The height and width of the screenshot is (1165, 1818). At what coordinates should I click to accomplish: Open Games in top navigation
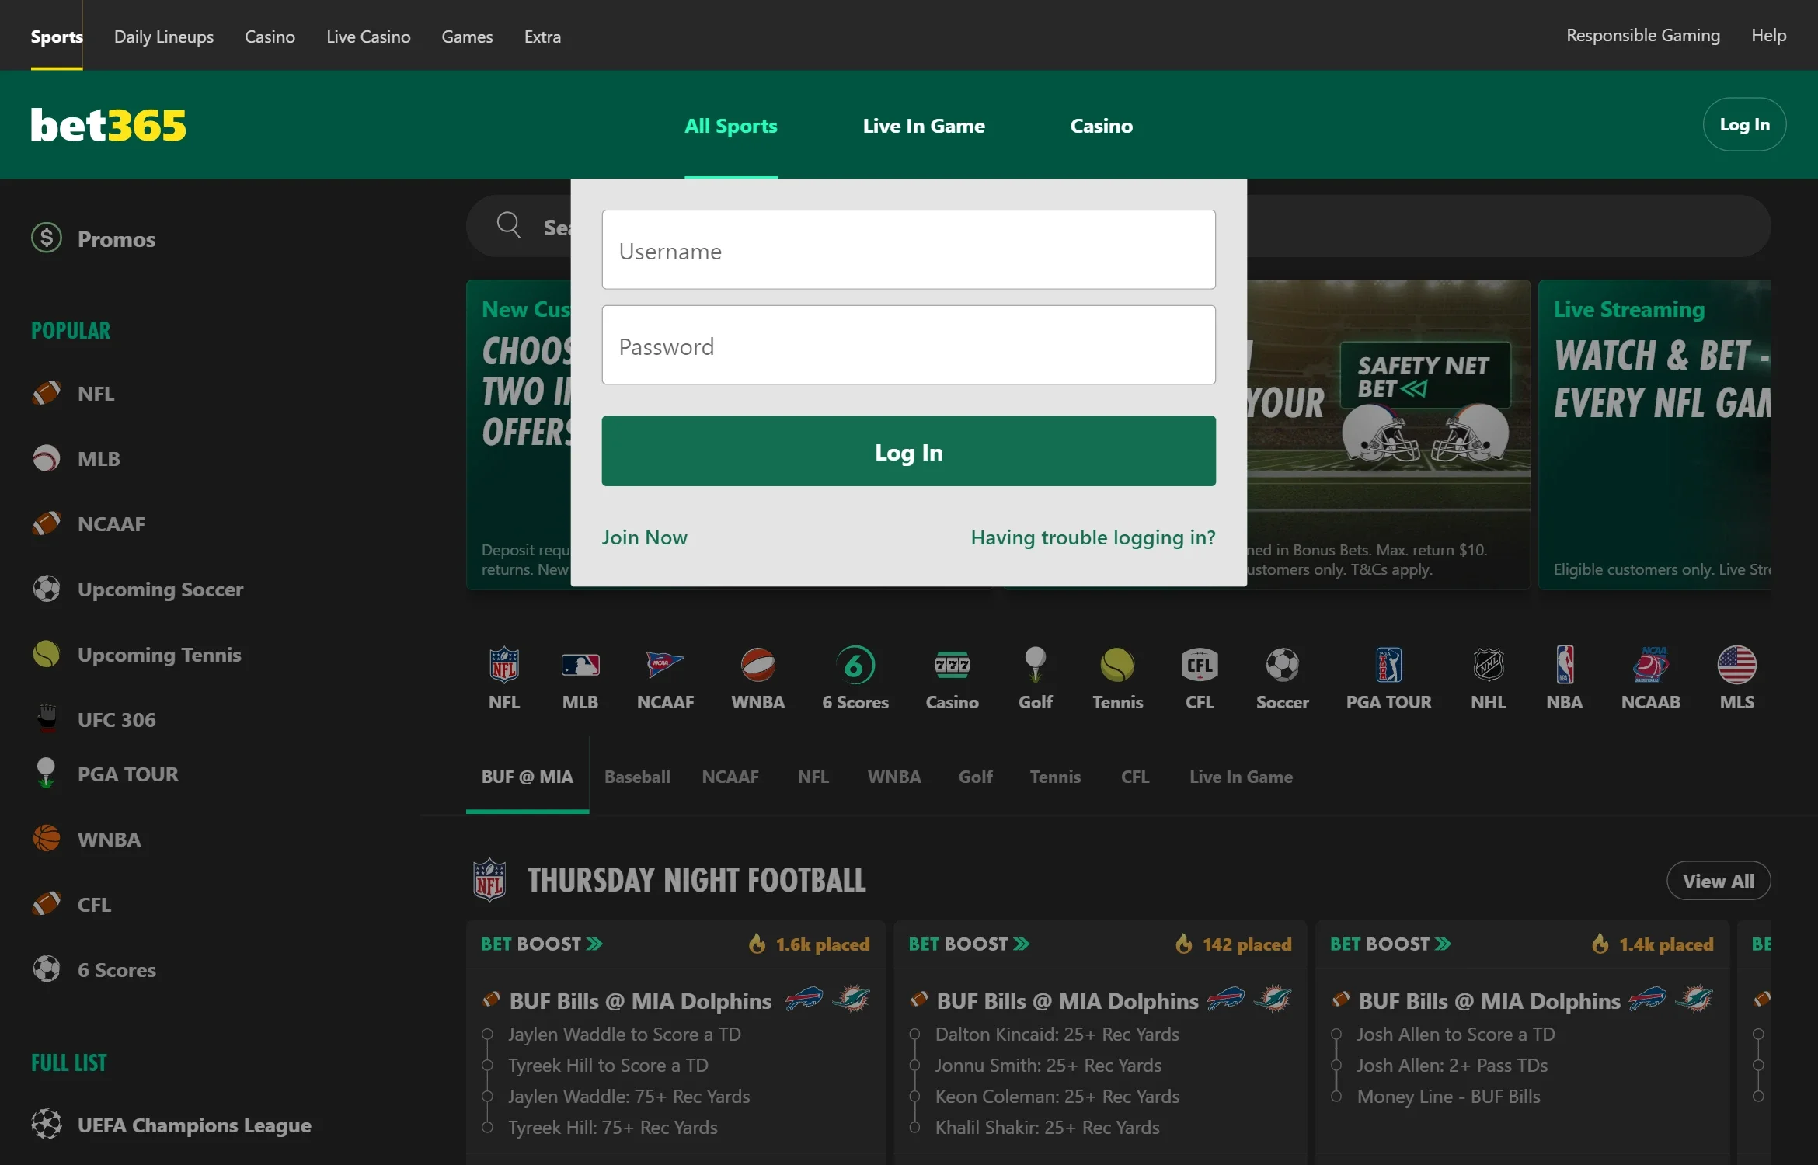[467, 37]
